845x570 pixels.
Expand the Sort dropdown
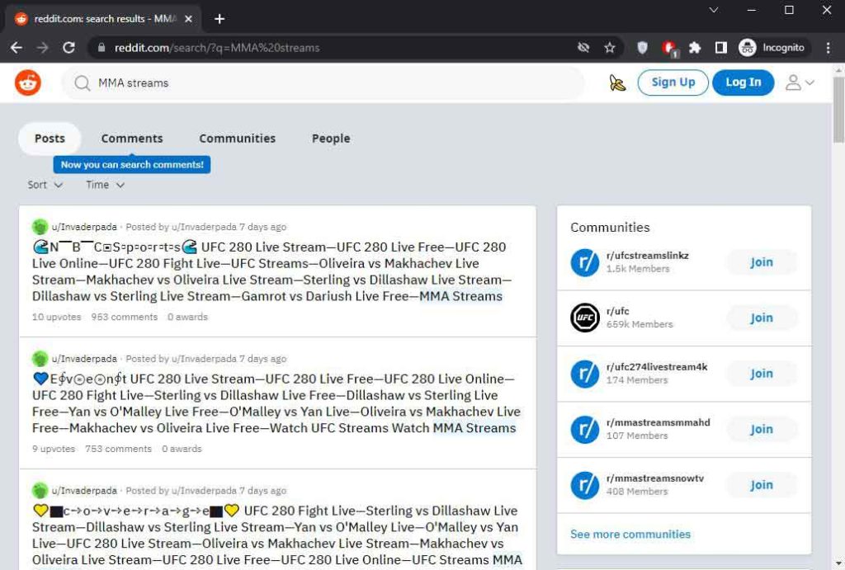(45, 185)
